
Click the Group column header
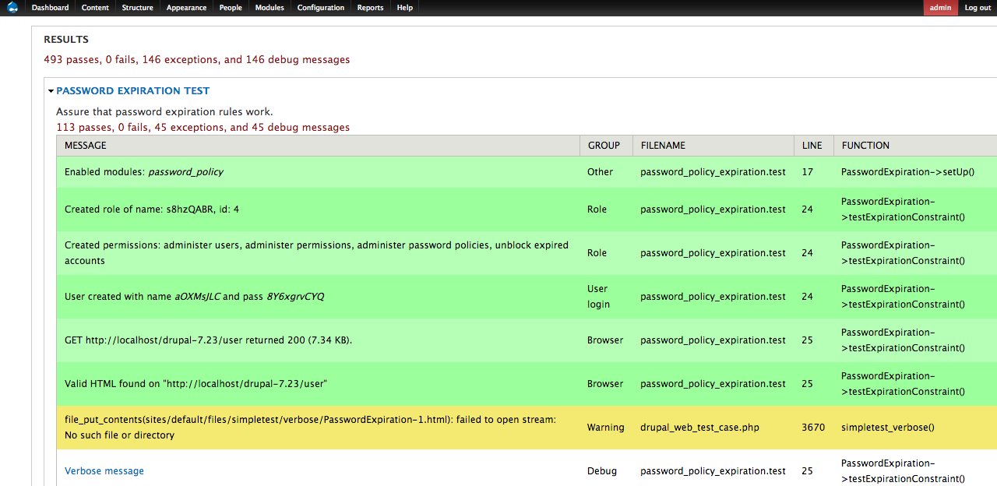604,146
